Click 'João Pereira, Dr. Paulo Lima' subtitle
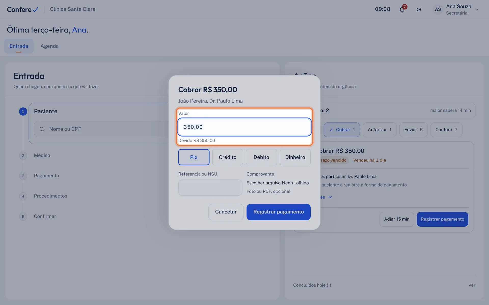 pos(210,101)
